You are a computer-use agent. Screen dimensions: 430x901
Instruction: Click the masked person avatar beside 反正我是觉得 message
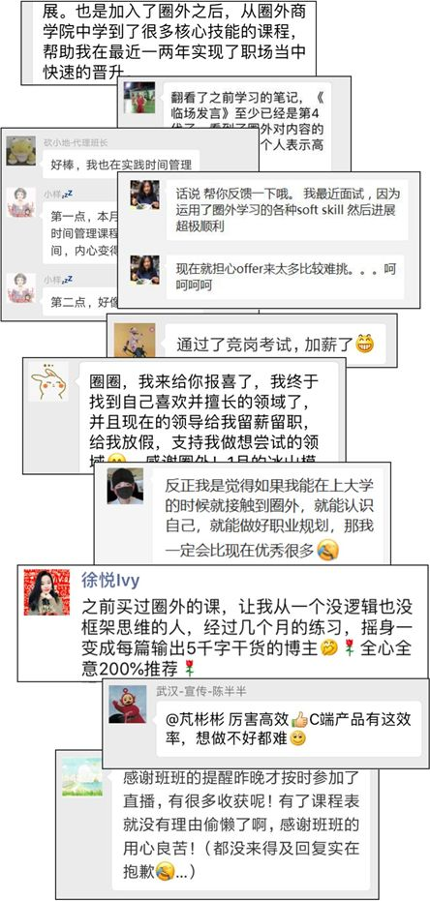tap(125, 486)
